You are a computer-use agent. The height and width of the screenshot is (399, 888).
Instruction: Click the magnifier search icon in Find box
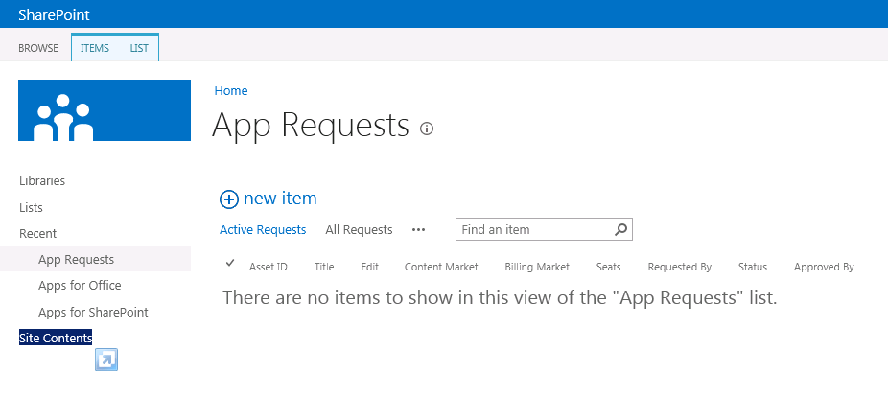point(620,229)
